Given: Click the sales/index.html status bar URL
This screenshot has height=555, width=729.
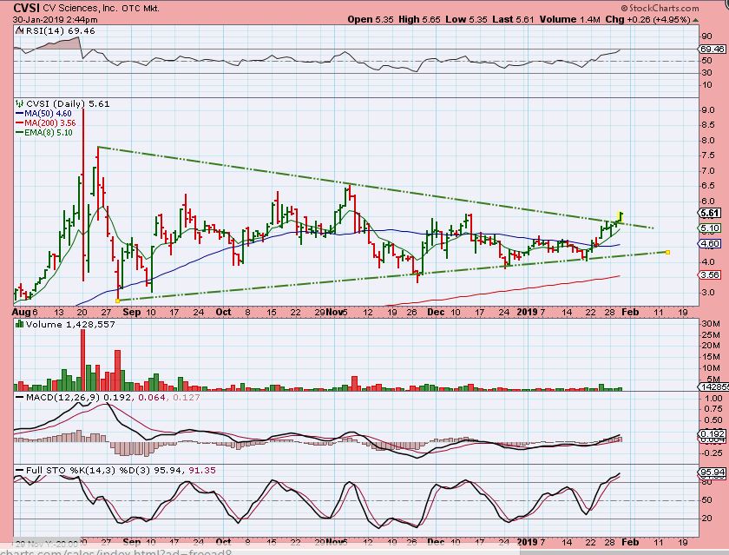Looking at the screenshot, I should point(116,552).
